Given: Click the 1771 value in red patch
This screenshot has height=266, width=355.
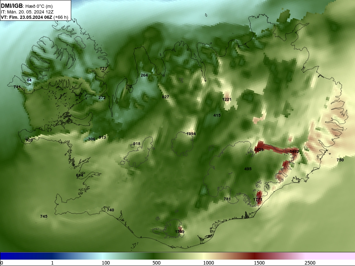Looking at the screenshot, I should point(258,199).
